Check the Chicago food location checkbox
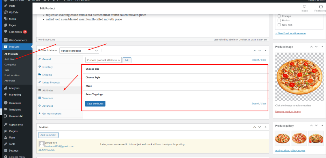 pos(279,16)
